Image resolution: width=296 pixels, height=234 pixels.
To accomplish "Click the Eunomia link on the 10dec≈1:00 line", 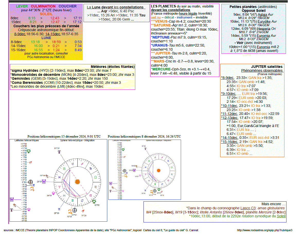I will [x=263, y=47].
